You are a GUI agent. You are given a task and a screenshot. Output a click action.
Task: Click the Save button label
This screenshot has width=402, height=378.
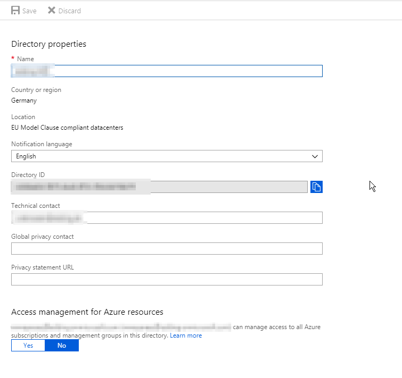[29, 11]
